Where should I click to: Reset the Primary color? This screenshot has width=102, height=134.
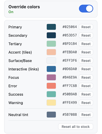pyautogui.click(x=86, y=27)
